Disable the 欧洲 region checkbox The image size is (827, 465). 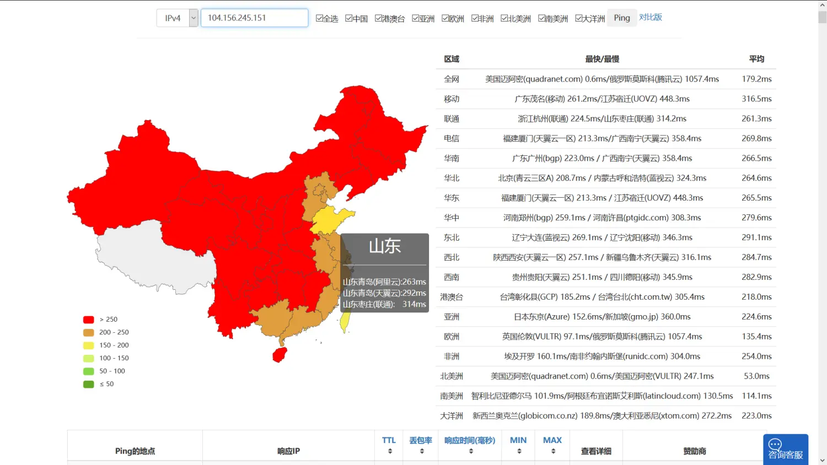click(445, 18)
